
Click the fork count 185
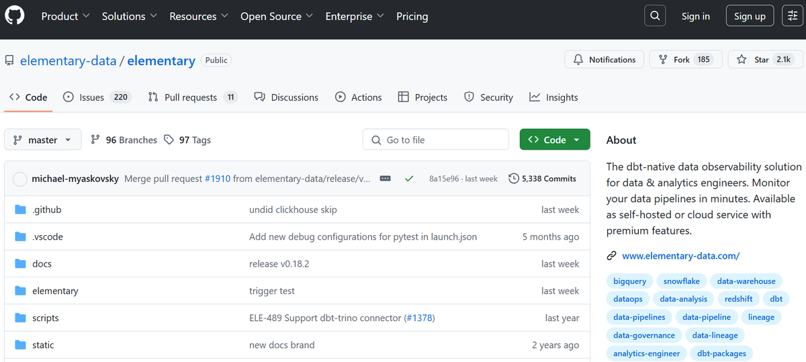coord(704,60)
